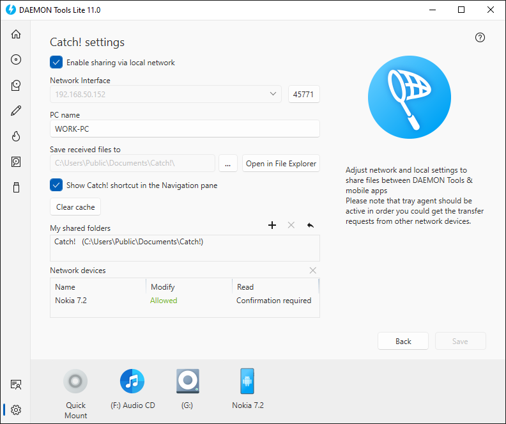Click the Read column header

(275, 287)
